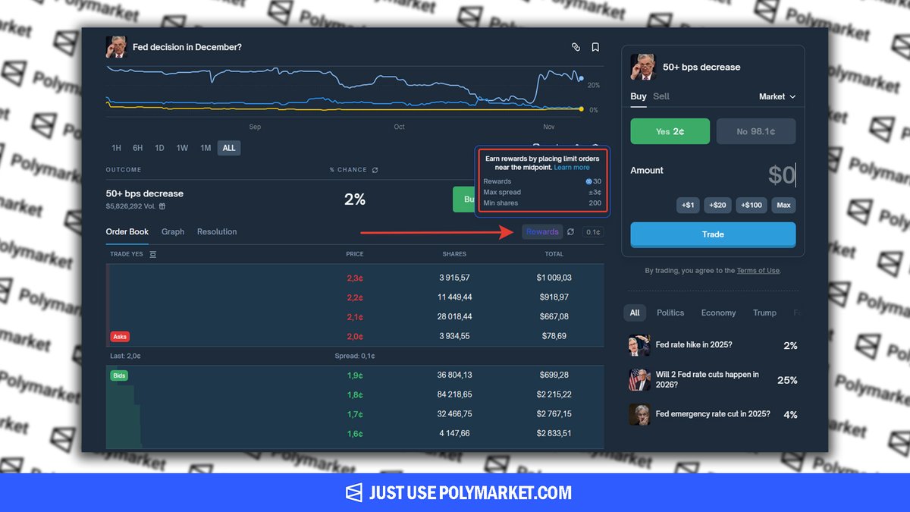Open Learn more link in rewards tooltip

coord(572,167)
